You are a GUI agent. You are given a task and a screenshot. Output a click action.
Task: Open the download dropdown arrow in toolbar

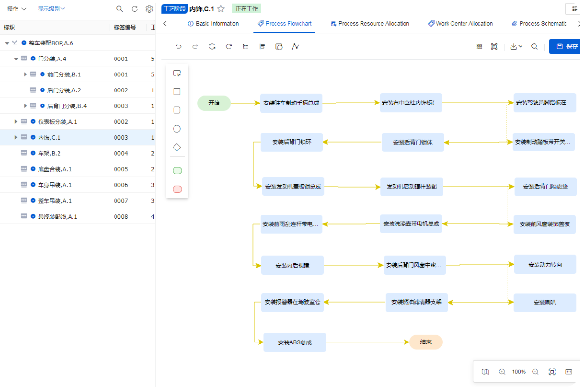tap(516, 46)
